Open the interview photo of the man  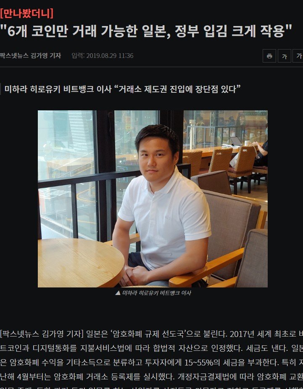pos(153,199)
